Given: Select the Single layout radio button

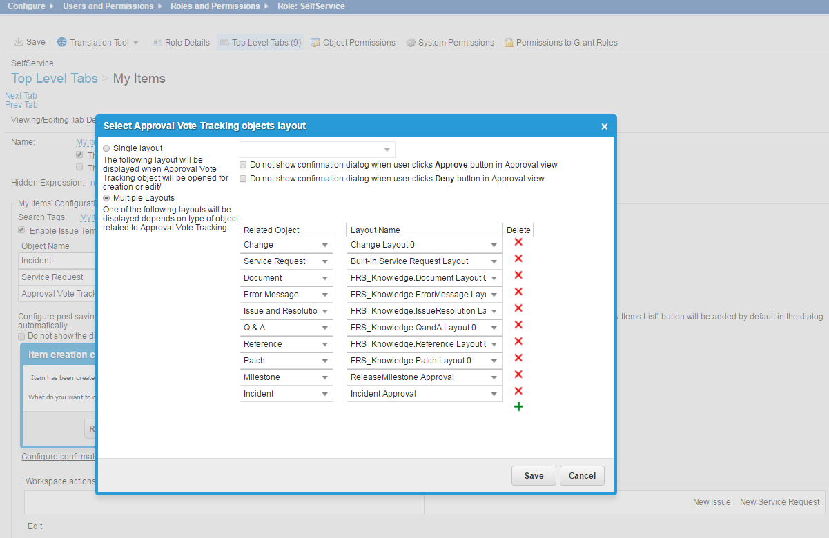Looking at the screenshot, I should 106,148.
